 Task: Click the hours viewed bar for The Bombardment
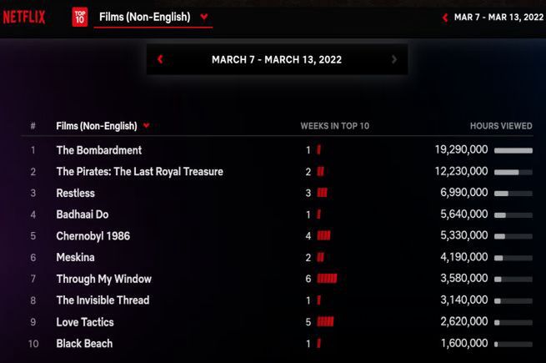(x=513, y=151)
